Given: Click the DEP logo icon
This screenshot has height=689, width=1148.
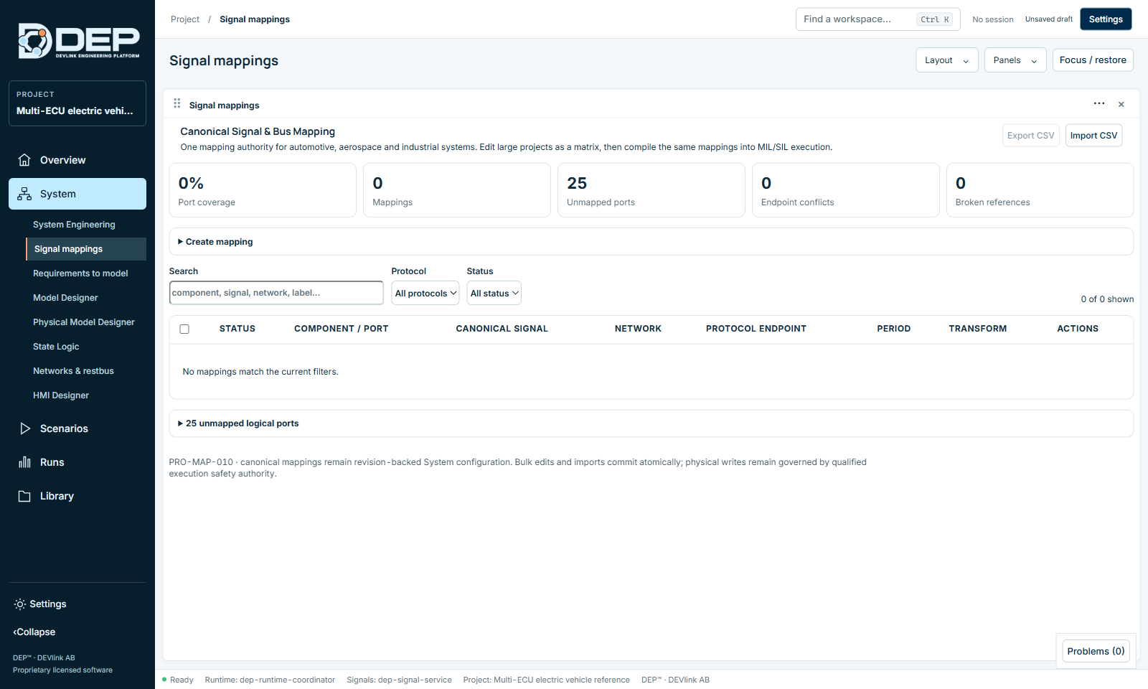Looking at the screenshot, I should 35,41.
